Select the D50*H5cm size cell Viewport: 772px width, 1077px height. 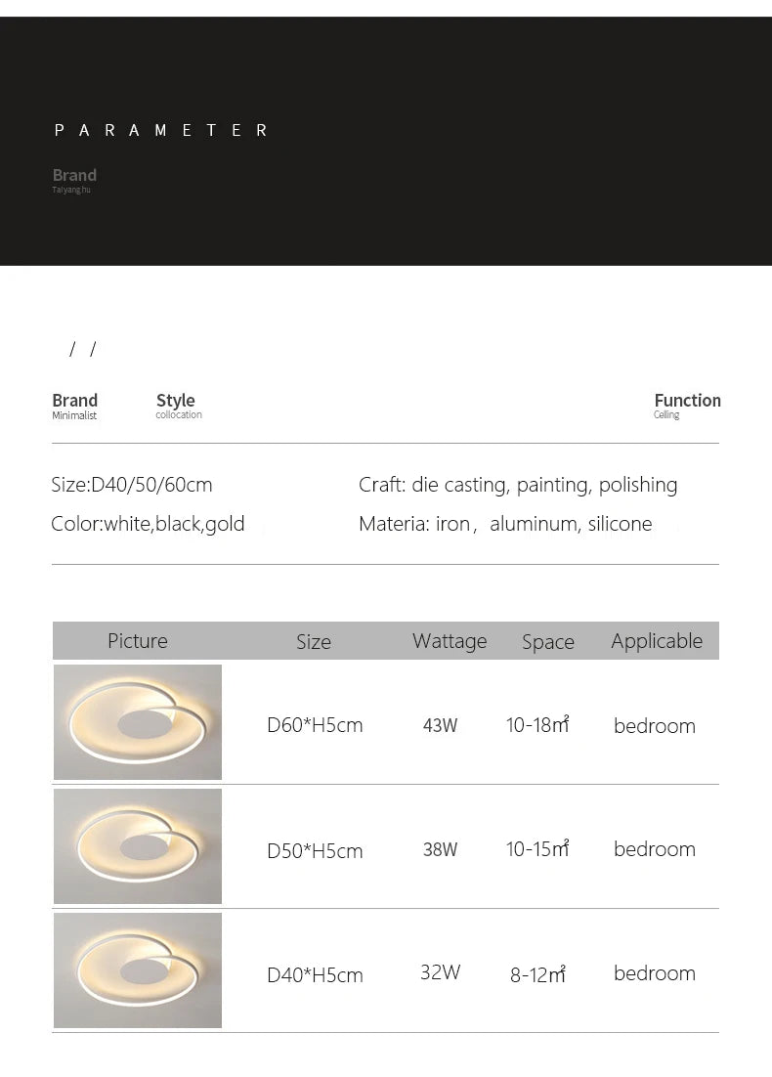click(315, 851)
